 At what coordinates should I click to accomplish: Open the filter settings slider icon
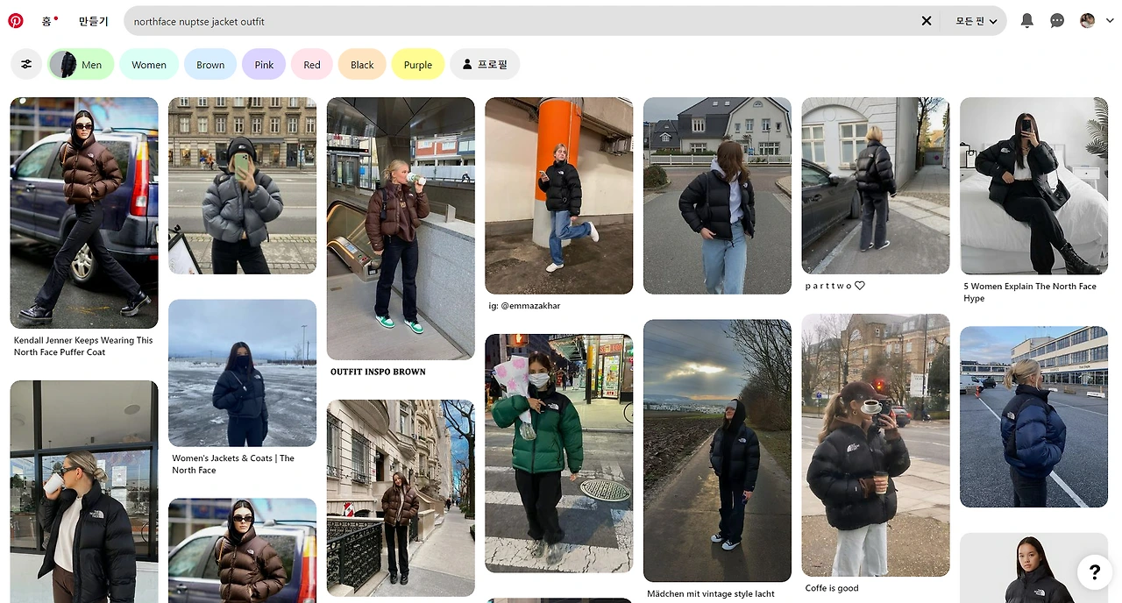click(26, 64)
